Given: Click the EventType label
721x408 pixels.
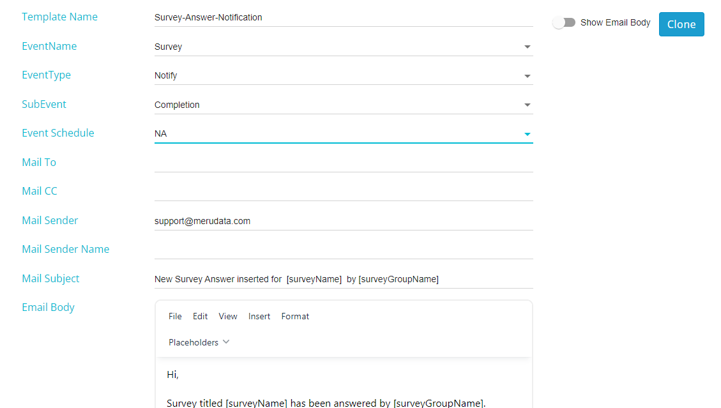Looking at the screenshot, I should point(47,75).
